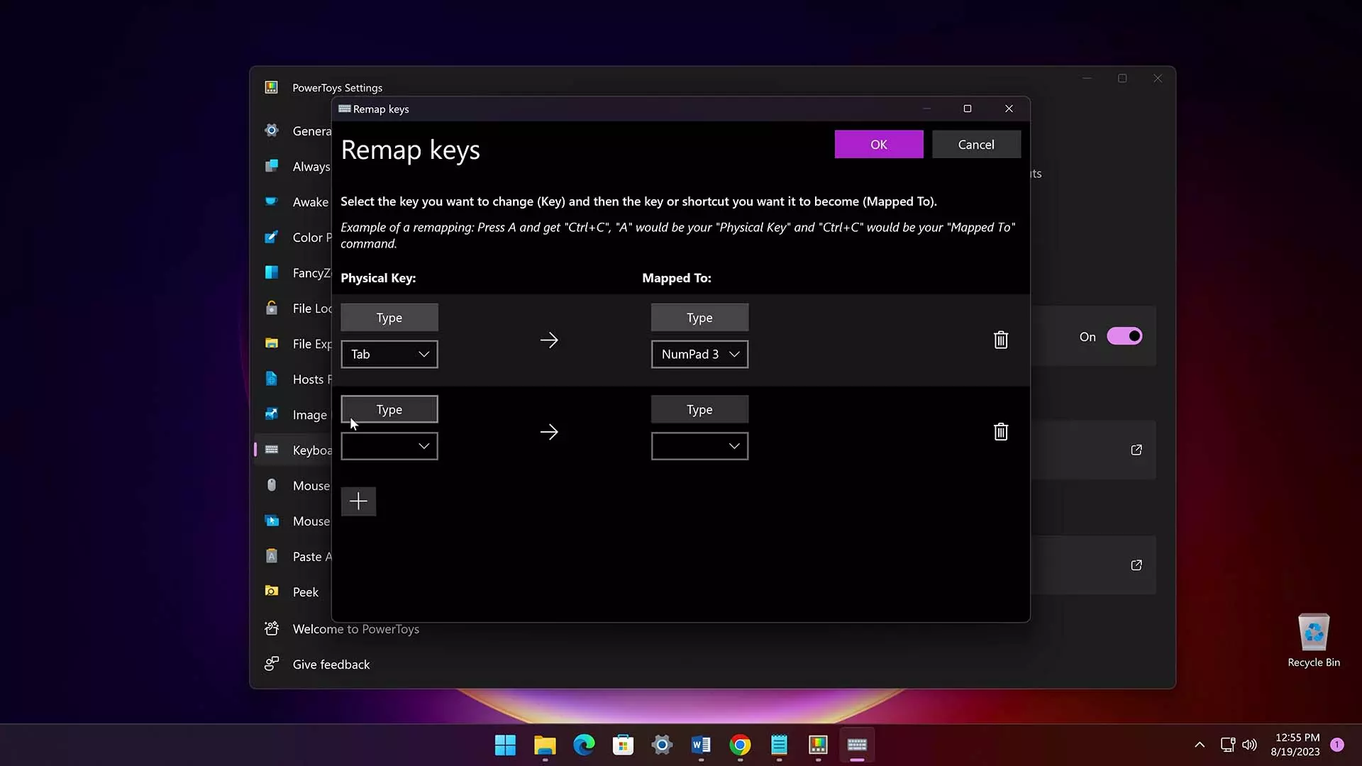Viewport: 1362px width, 766px height.
Task: Click Type button for second physical key
Action: (x=389, y=409)
